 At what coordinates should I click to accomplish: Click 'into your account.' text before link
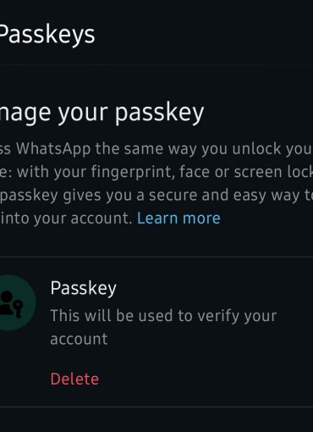66,219
